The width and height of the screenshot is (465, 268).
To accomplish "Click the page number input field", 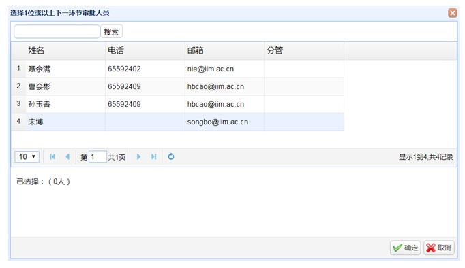I will tap(97, 156).
